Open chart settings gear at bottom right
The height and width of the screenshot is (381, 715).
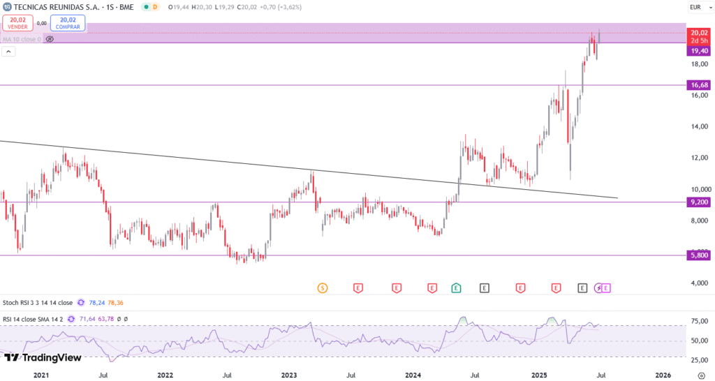click(701, 375)
